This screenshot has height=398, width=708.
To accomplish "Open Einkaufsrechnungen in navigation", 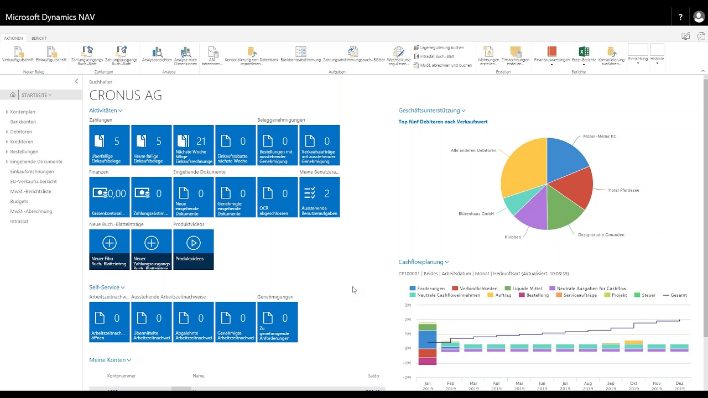I will tap(32, 171).
